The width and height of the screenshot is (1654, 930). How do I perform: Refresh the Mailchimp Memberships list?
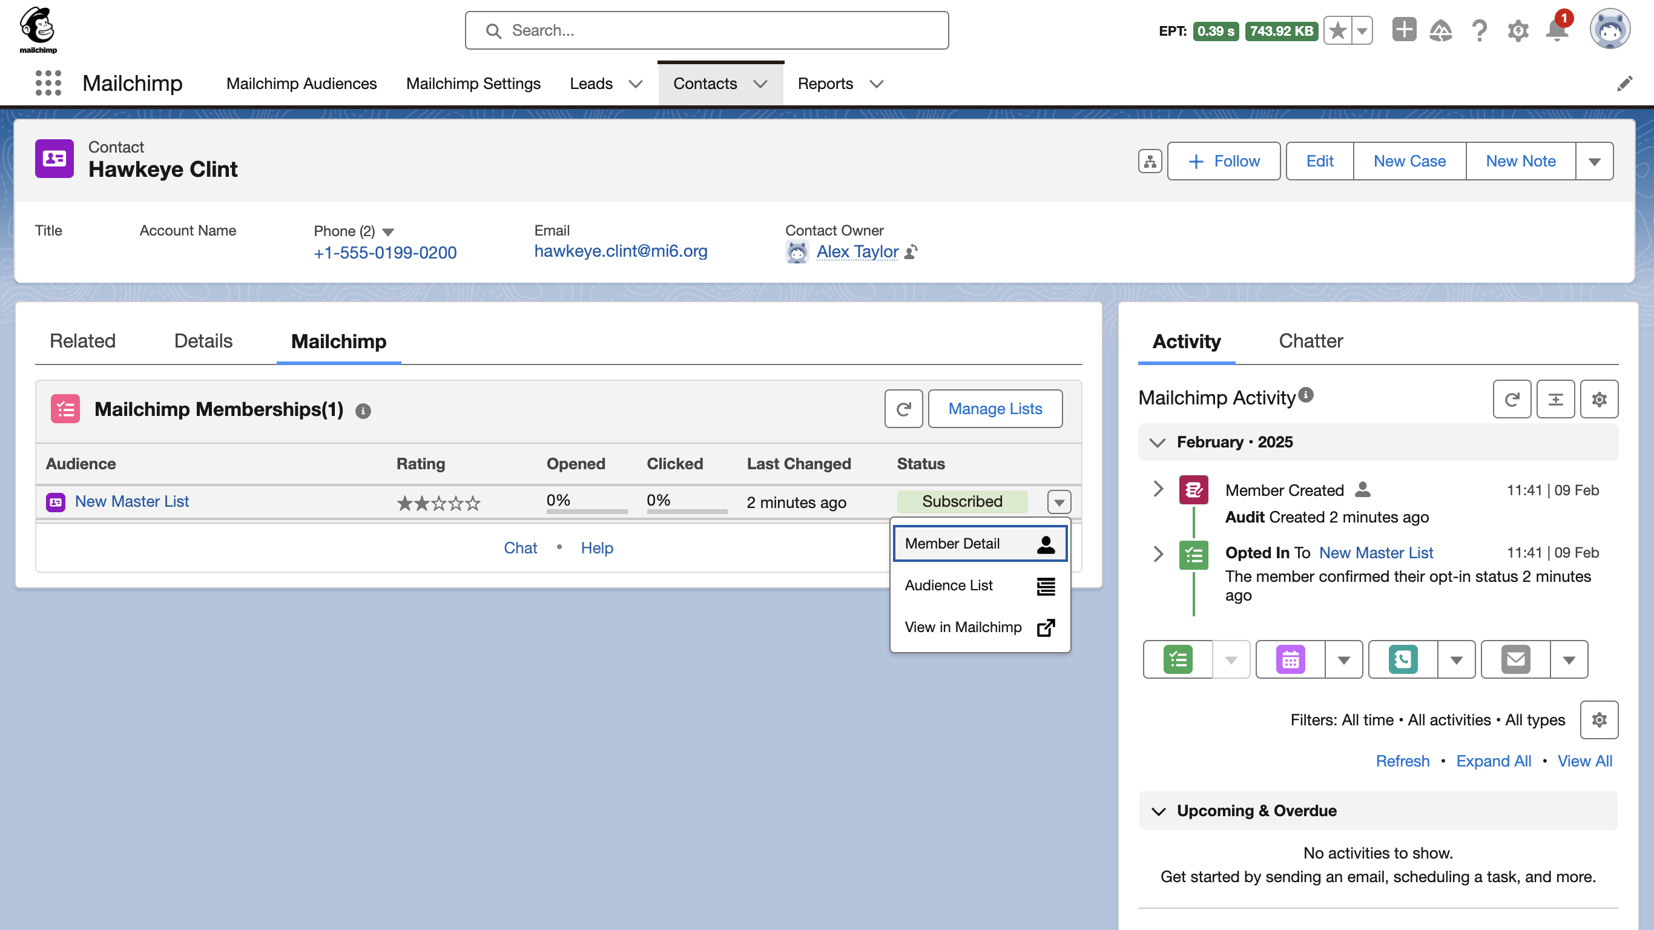pos(903,409)
